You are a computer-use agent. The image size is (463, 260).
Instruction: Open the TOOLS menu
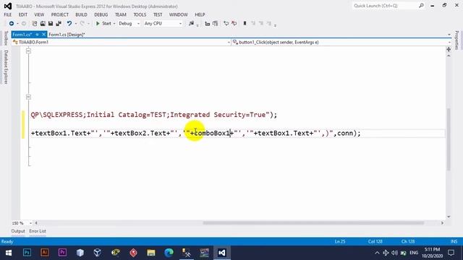(140, 14)
